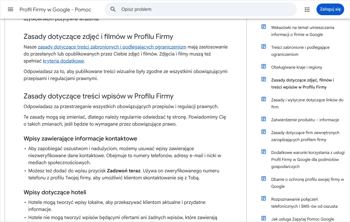Click article icon beside Dbanie o ochronę profilu
Viewport: 350px width, 222px height.
264,179
